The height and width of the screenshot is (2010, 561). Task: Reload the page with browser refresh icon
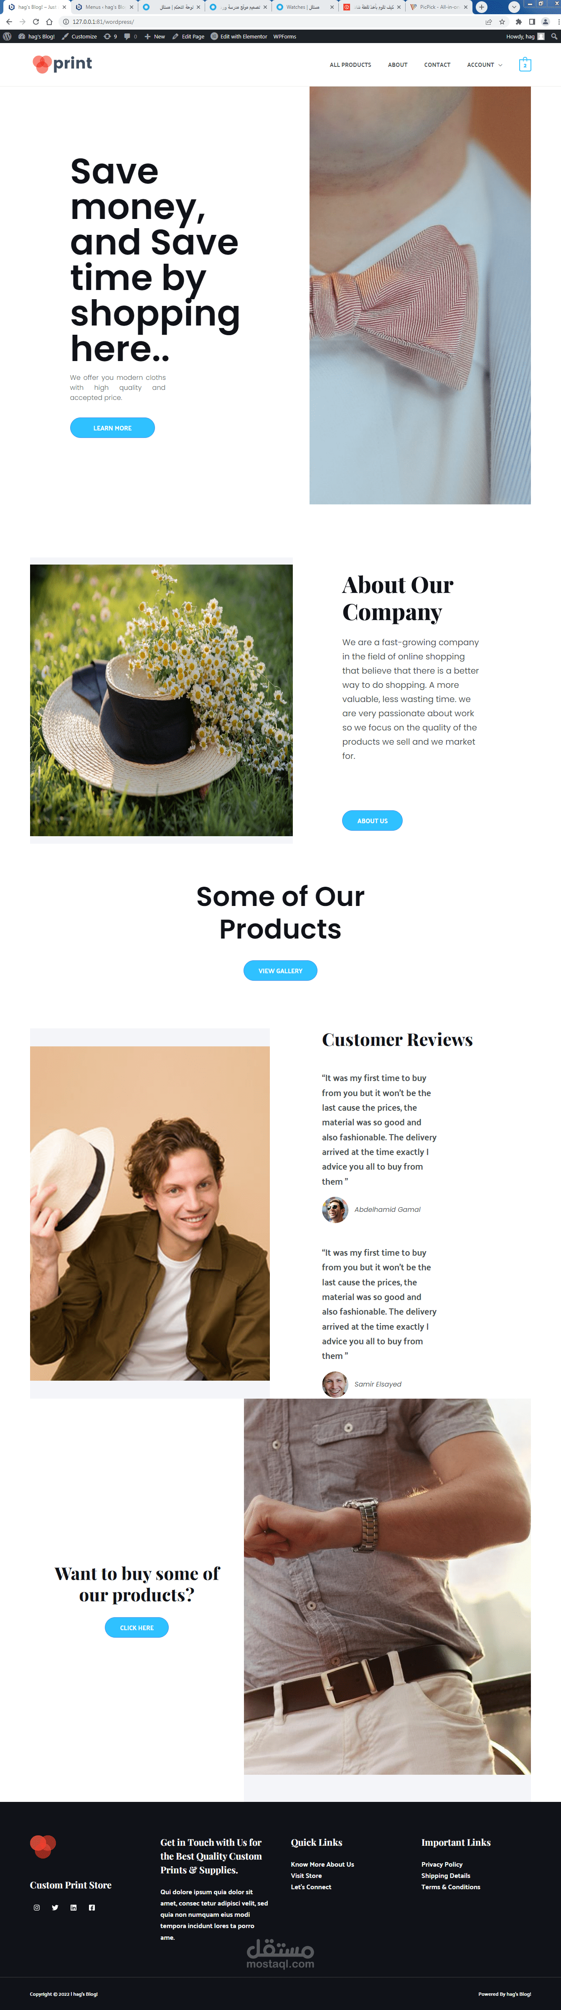click(x=35, y=22)
